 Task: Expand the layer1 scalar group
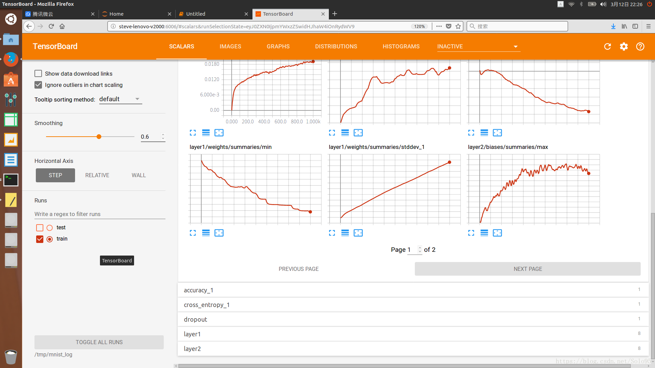[192, 334]
